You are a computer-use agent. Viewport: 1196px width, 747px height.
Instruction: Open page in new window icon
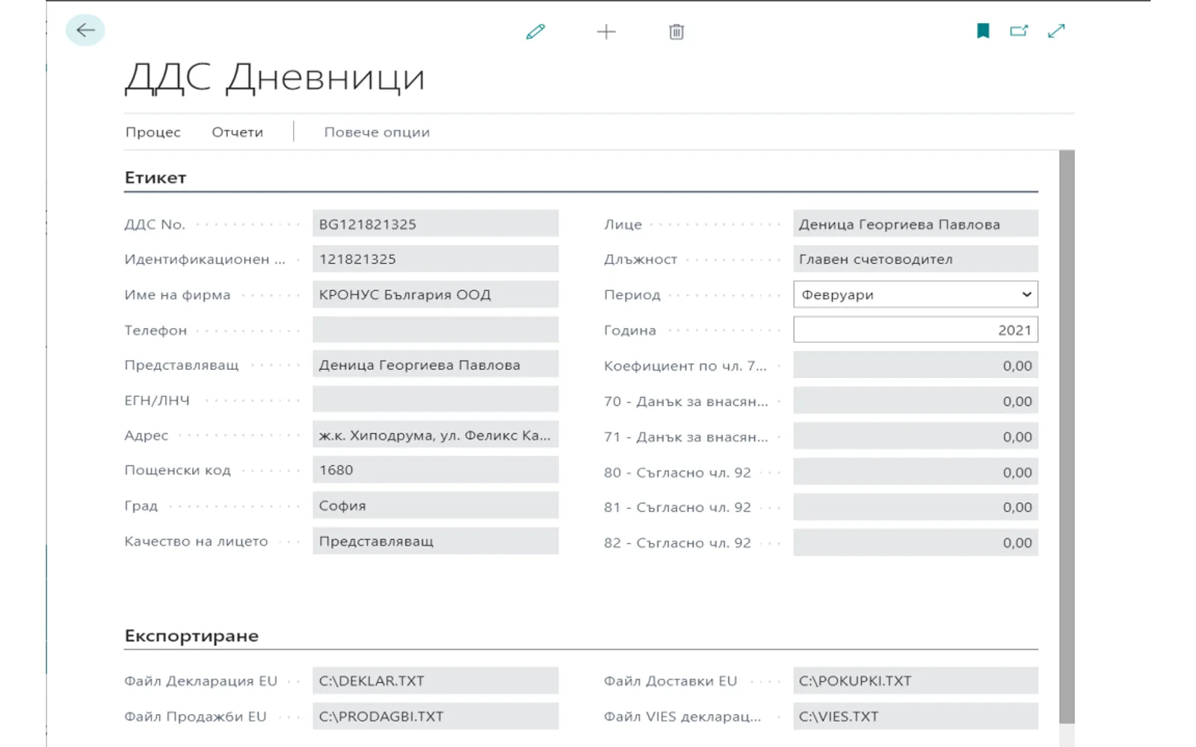pos(1019,31)
